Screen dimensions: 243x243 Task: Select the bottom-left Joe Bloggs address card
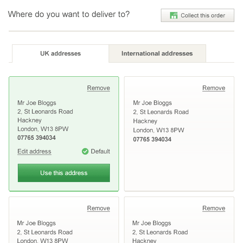tap(64, 220)
